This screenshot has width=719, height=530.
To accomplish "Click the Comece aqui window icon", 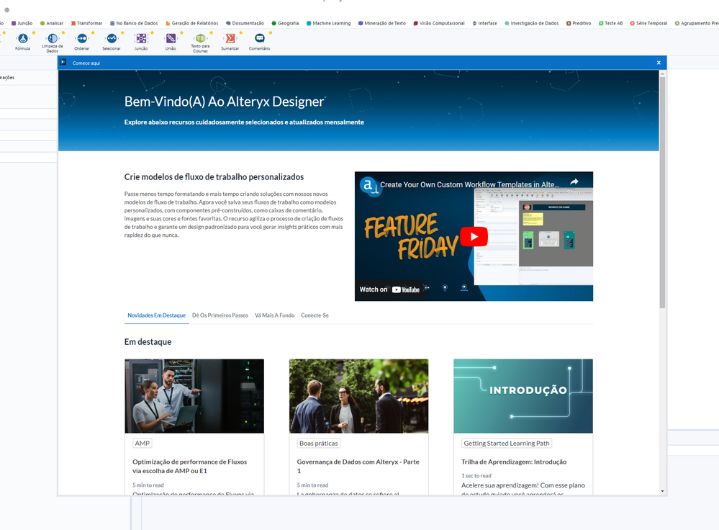I will [x=63, y=63].
